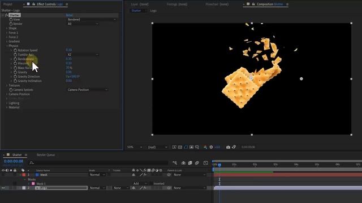Toggle the shy switch of the Mask layer

[133, 175]
